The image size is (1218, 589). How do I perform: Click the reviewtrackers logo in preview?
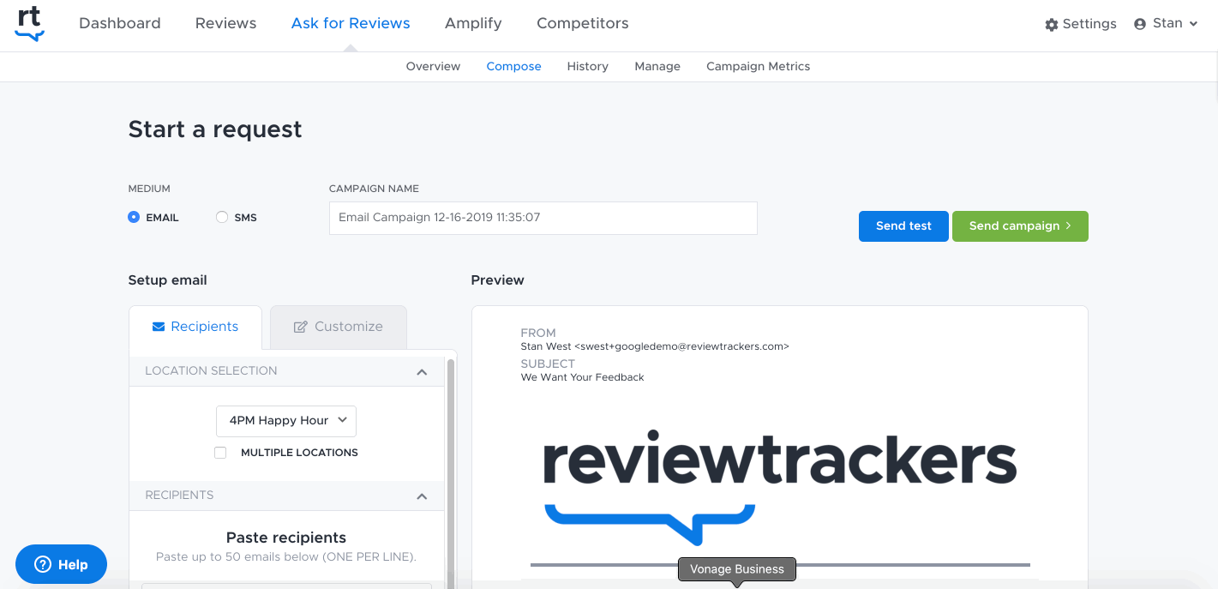pos(780,487)
